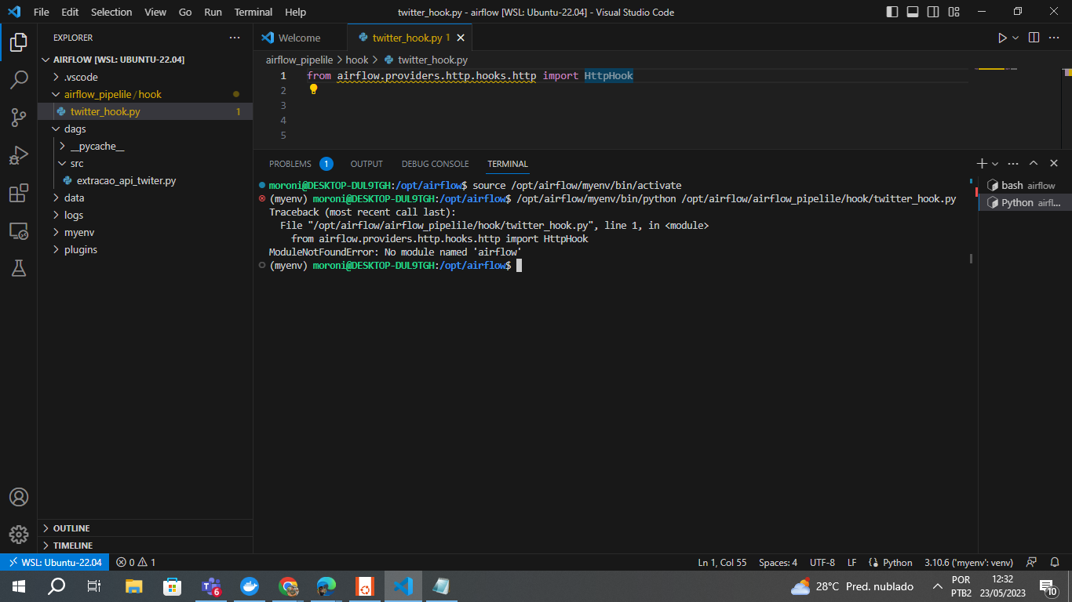Open the run button dropdown arrow
The image size is (1072, 602).
pyautogui.click(x=1015, y=38)
